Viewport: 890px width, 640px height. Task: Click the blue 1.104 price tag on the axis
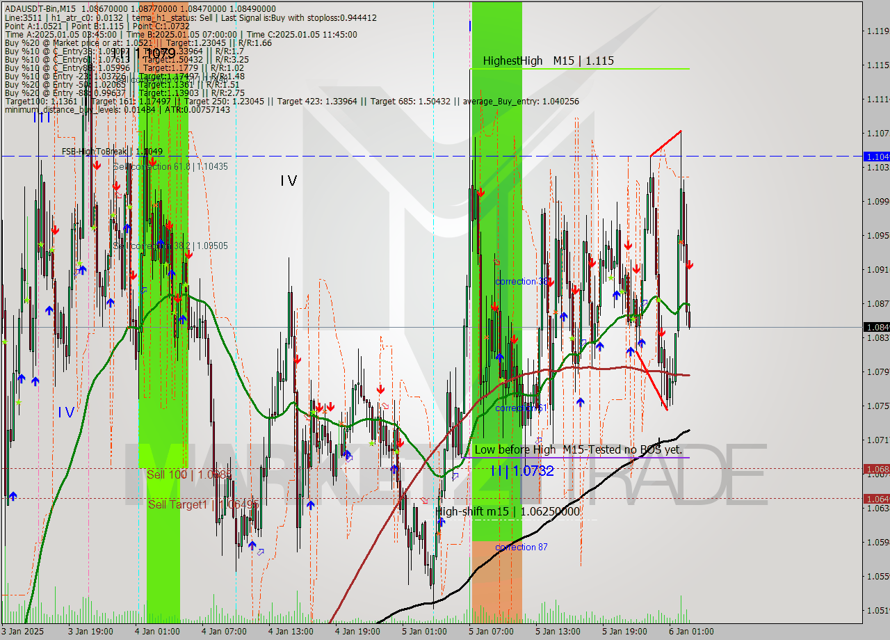[876, 157]
